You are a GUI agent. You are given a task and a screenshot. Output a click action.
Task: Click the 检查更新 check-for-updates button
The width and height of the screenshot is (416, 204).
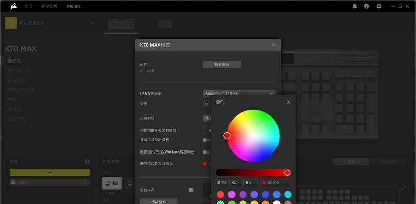tap(222, 64)
